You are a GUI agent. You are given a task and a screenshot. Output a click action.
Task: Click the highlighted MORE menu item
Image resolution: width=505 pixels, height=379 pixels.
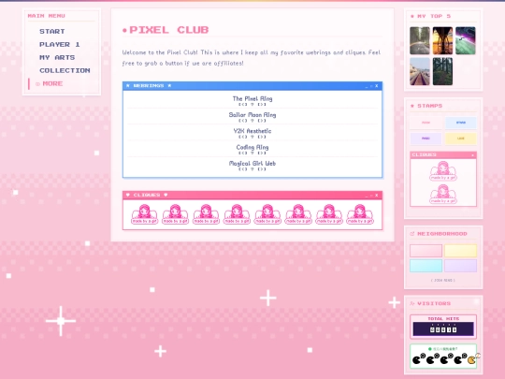click(52, 83)
